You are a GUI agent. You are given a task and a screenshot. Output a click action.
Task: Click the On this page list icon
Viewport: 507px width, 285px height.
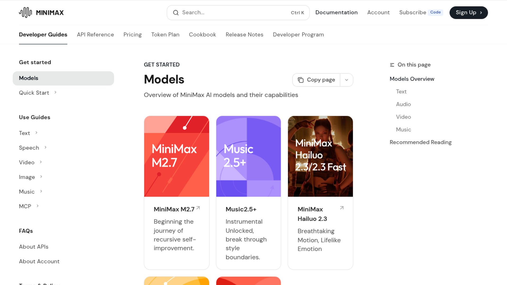click(392, 65)
